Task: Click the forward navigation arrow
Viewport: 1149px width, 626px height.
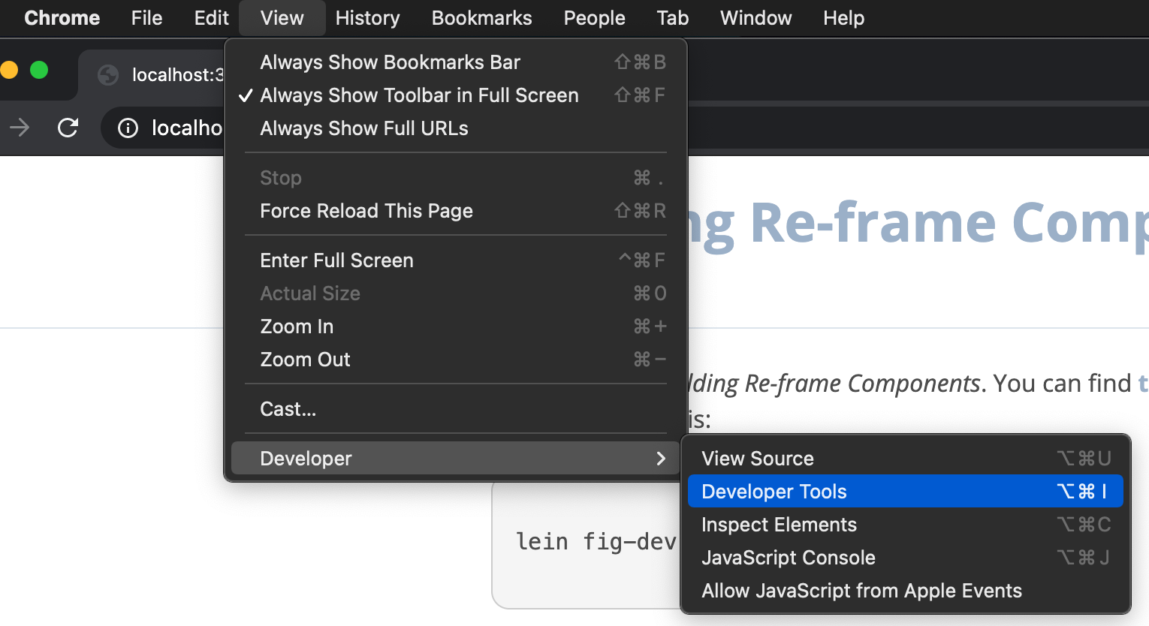Action: [20, 128]
